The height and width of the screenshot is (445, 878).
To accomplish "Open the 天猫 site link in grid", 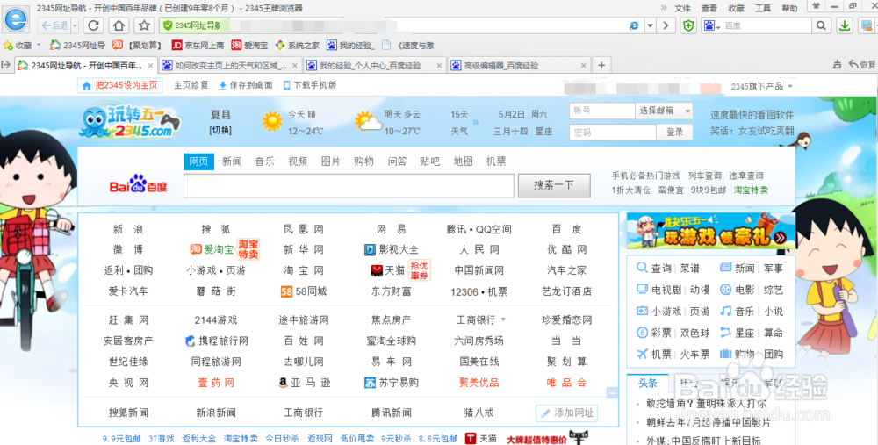I will [388, 270].
